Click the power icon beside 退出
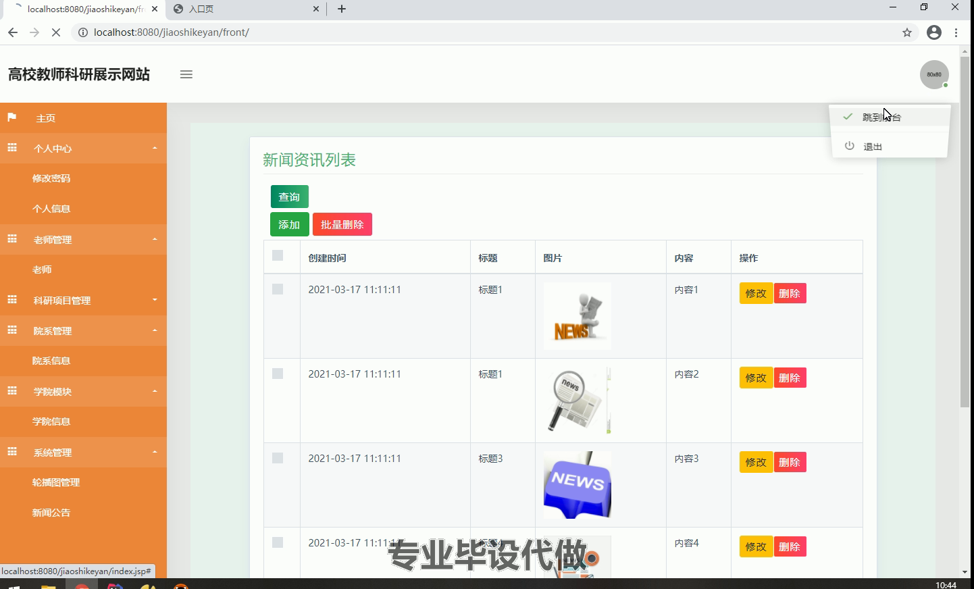Screen dimensions: 974x589 pyautogui.click(x=850, y=146)
